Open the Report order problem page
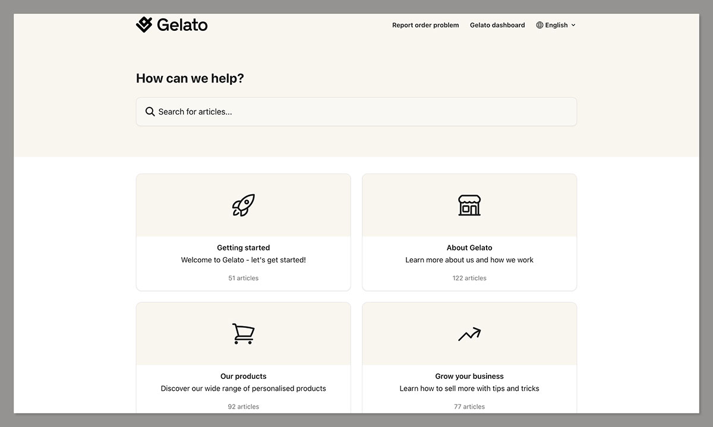This screenshot has width=713, height=427. [x=425, y=25]
